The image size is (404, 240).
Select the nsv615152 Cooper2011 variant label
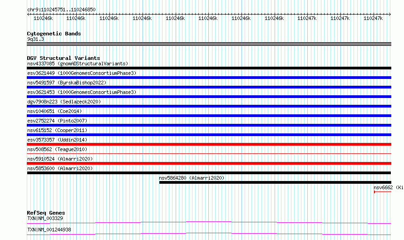pos(57,130)
